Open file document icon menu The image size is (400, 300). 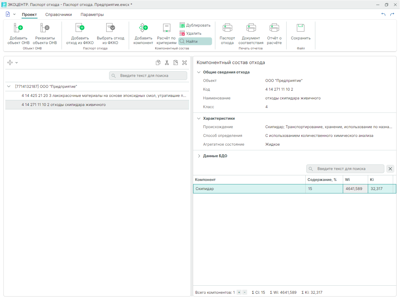tap(8, 14)
